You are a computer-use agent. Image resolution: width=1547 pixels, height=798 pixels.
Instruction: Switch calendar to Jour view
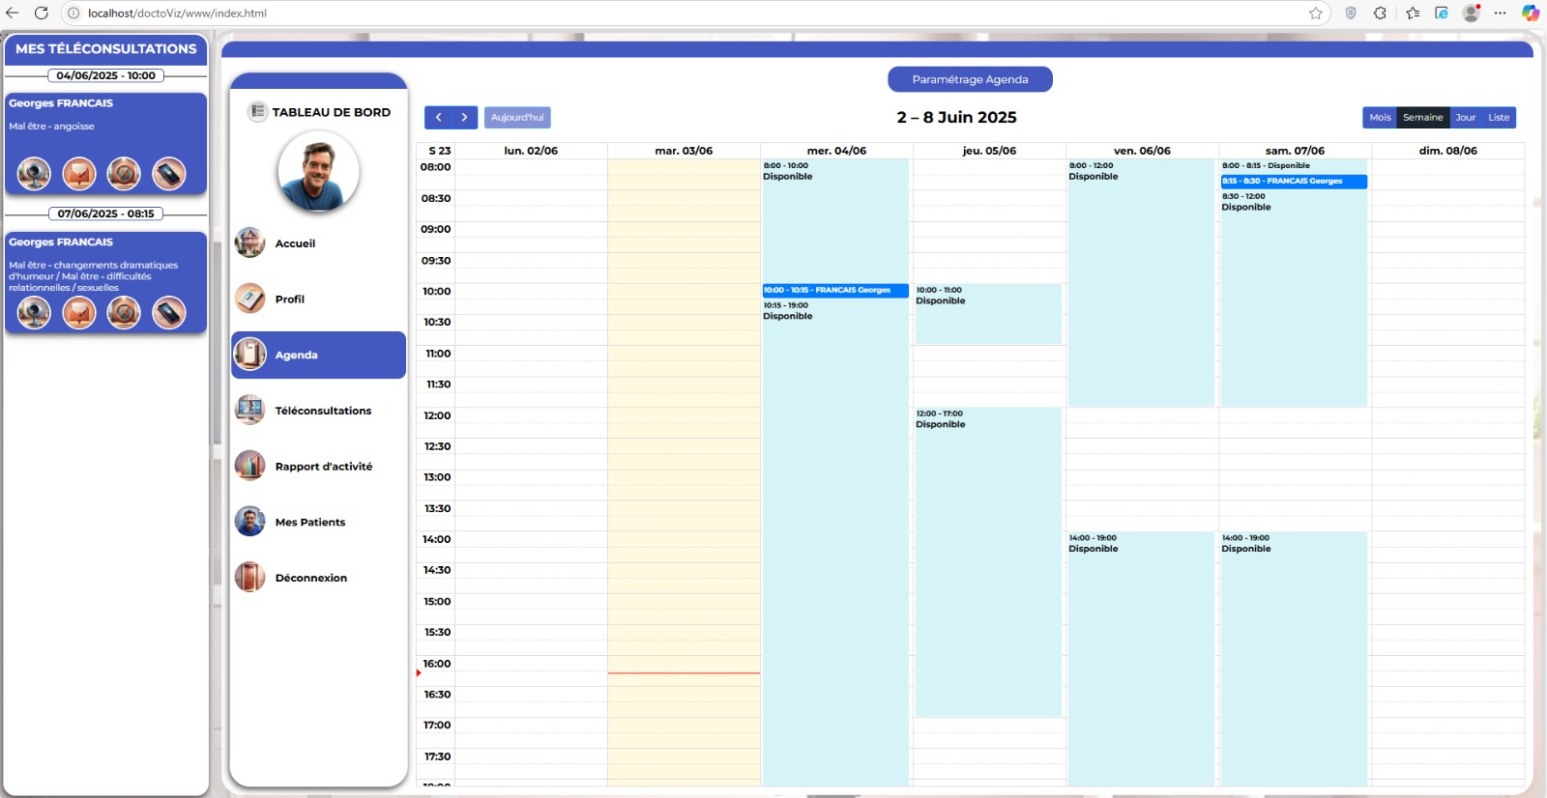pyautogui.click(x=1465, y=118)
